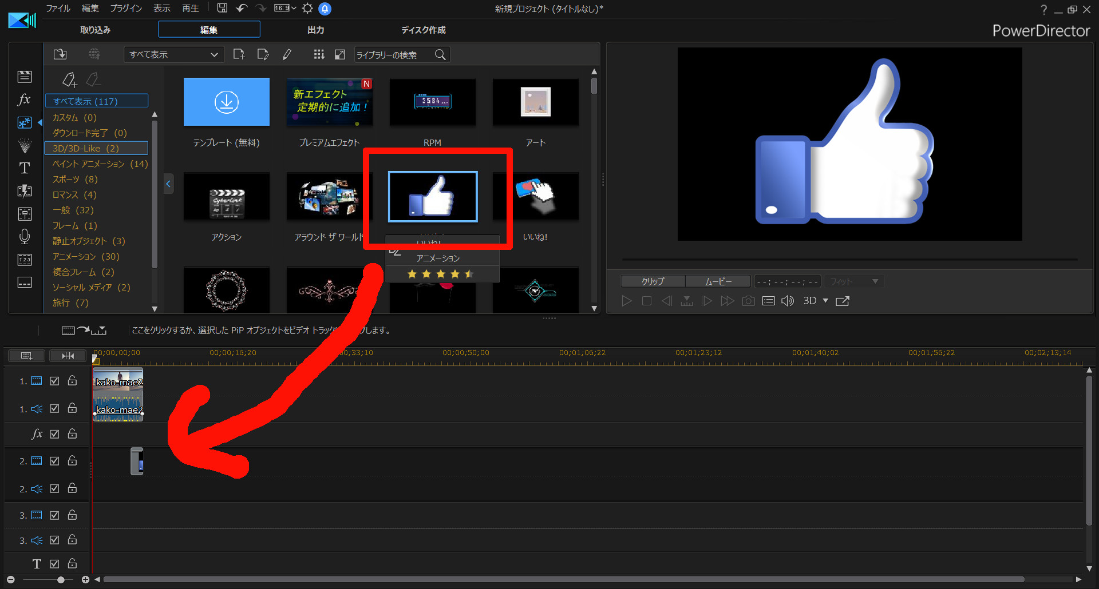This screenshot has height=589, width=1099.
Task: Open the 表示 menu
Action: (x=161, y=8)
